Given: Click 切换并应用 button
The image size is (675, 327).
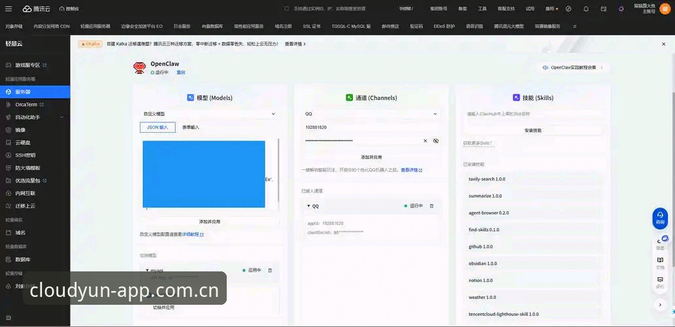Looking at the screenshot, I should (164, 307).
